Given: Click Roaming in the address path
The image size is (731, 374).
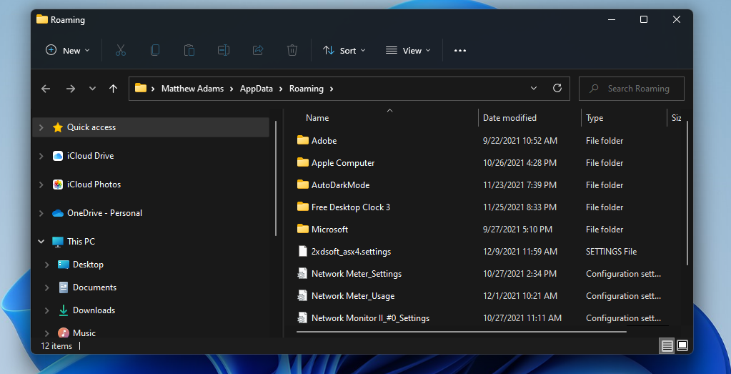Looking at the screenshot, I should pyautogui.click(x=307, y=89).
